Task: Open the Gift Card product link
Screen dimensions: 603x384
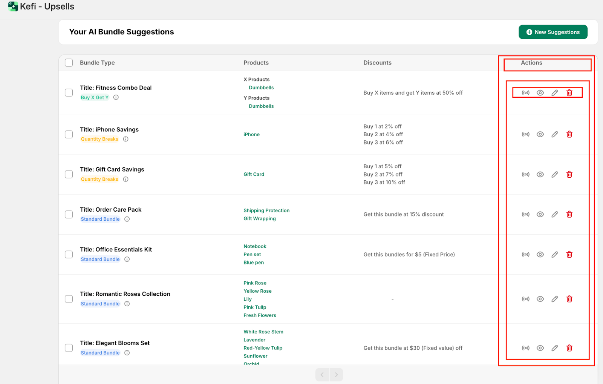Action: pos(254,174)
